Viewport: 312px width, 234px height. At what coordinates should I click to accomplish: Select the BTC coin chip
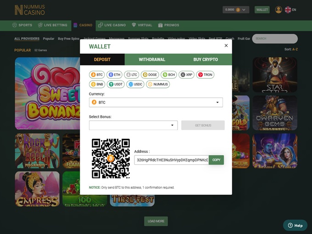(97, 75)
